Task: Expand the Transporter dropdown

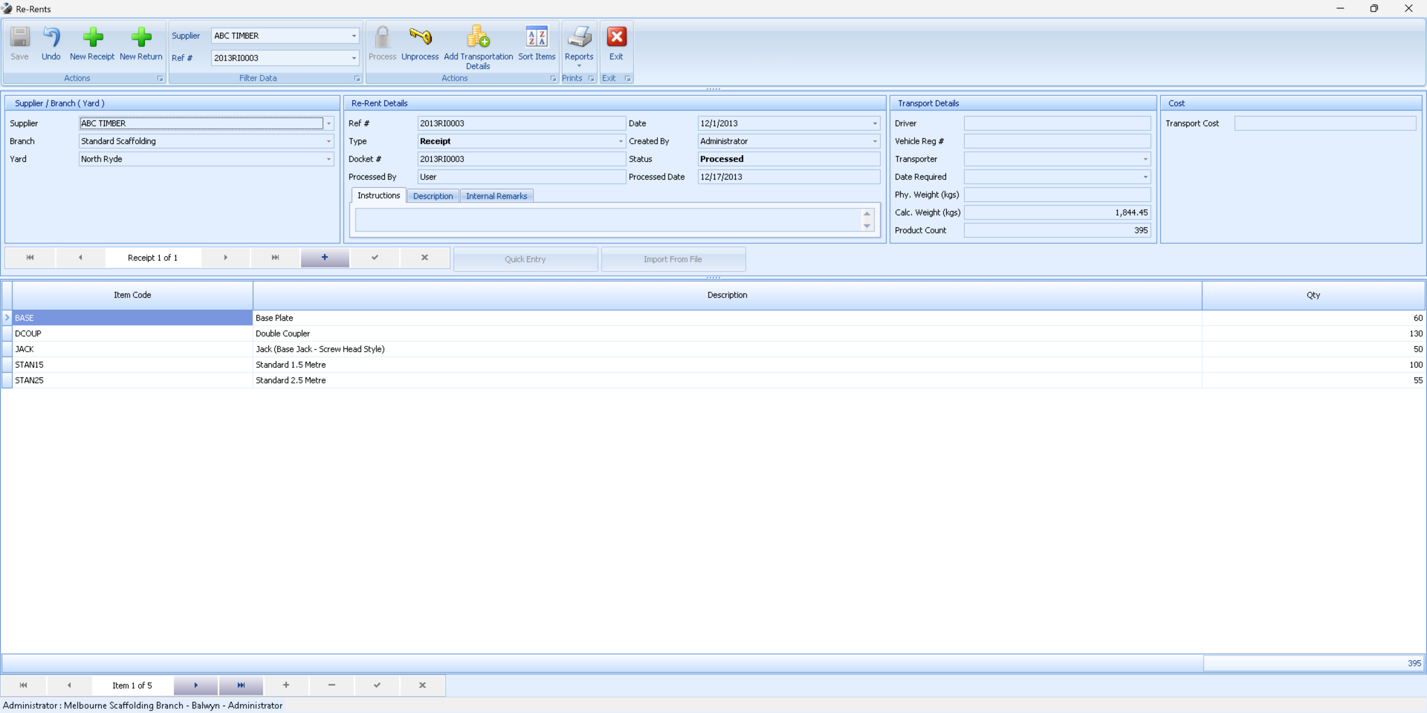Action: [1145, 159]
